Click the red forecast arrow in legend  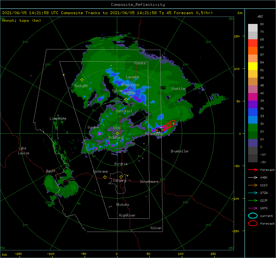(x=253, y=170)
